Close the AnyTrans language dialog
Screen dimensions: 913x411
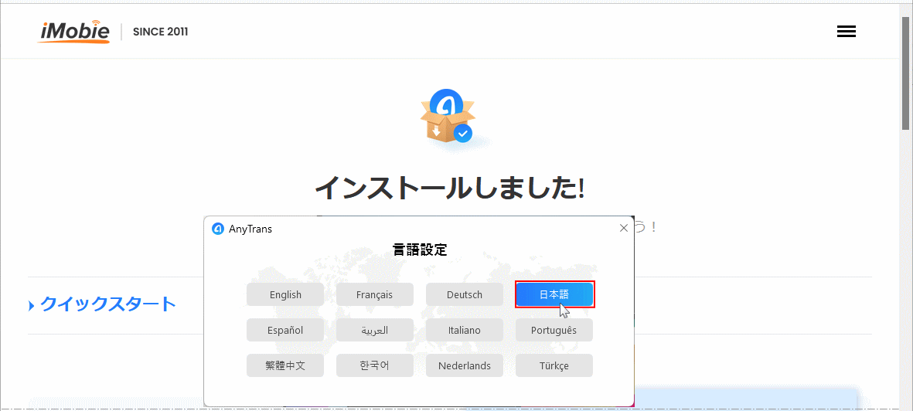point(624,228)
